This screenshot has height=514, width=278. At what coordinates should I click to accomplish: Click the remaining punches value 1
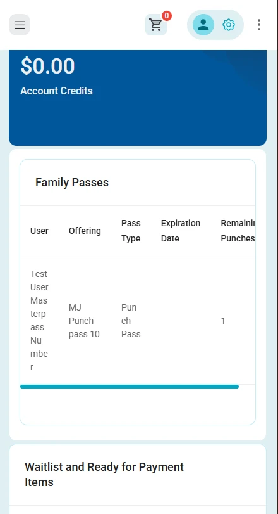(x=223, y=321)
